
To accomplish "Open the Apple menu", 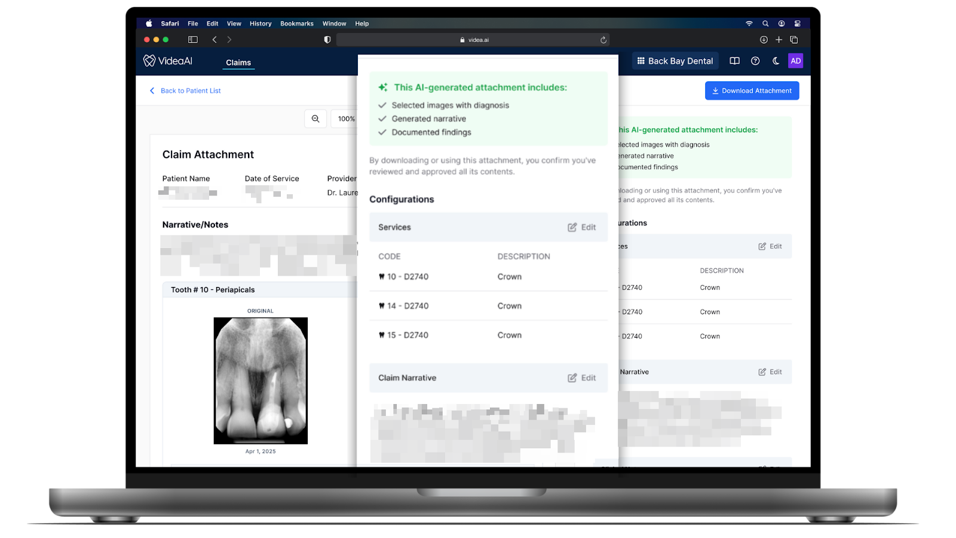I will coord(149,23).
